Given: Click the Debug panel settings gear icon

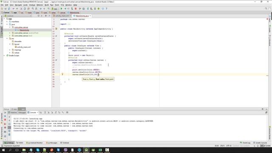Looking at the screenshot, I should point(263,109).
